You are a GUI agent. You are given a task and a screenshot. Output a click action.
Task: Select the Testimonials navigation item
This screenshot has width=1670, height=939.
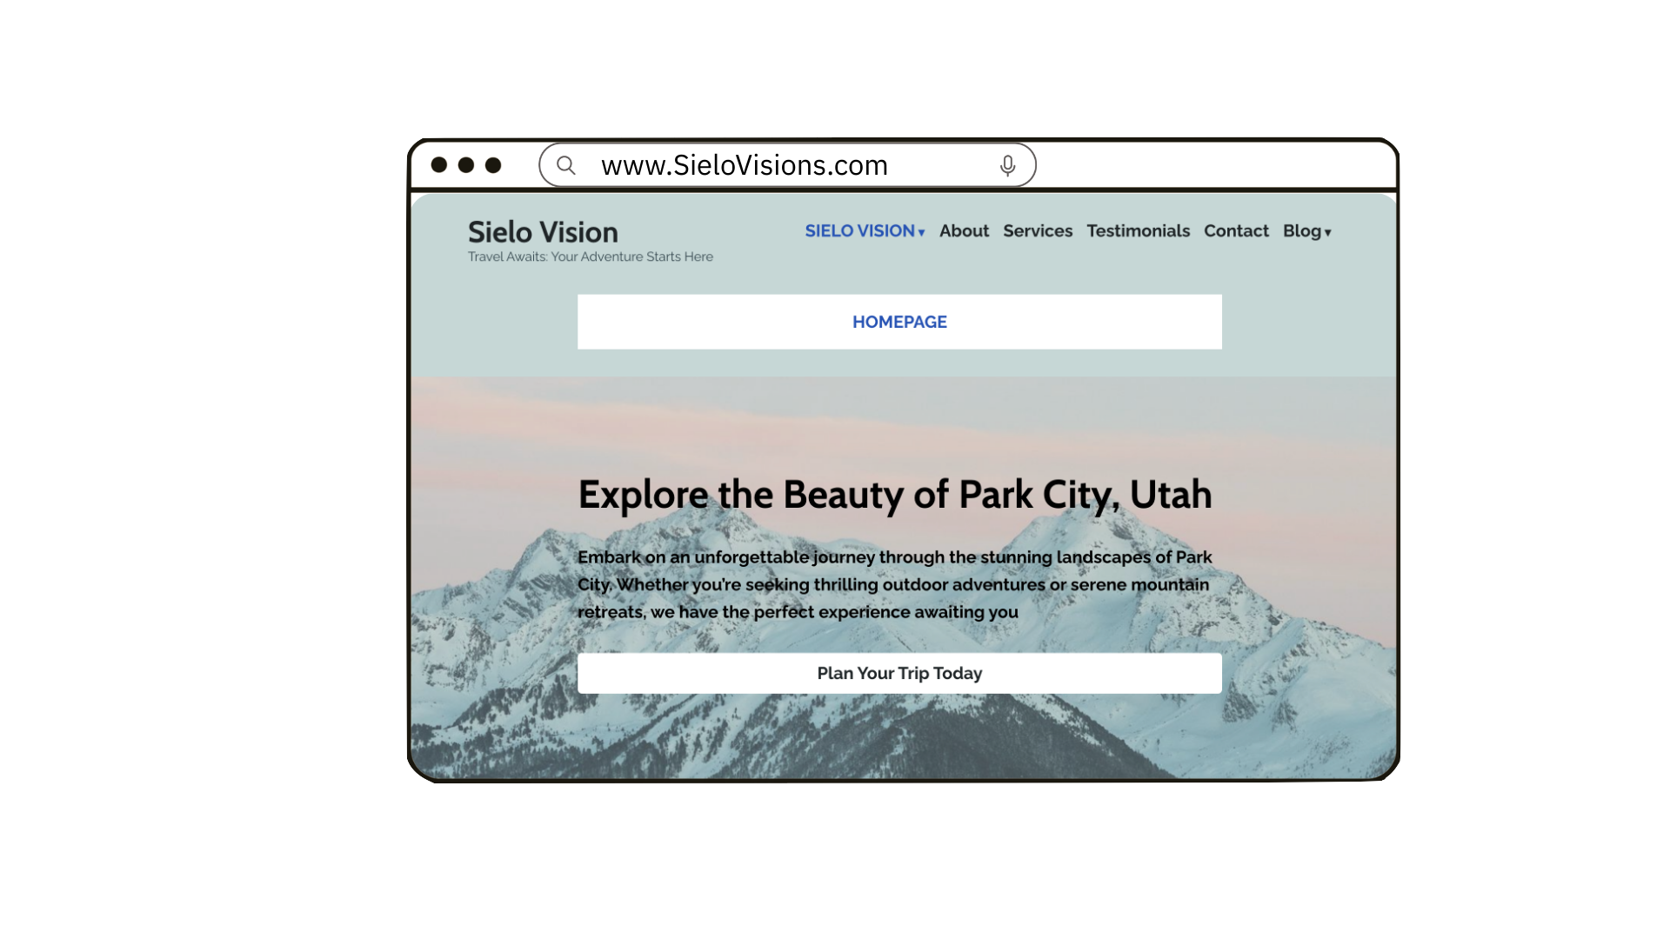pos(1138,231)
